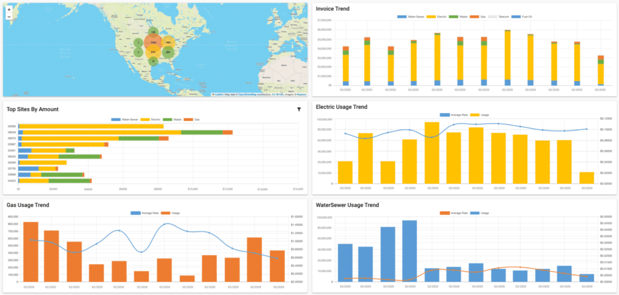Hide Electric in Top Sites By Amount legend

click(152, 119)
